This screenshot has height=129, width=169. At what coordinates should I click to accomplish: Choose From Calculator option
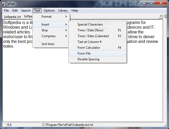point(98,48)
